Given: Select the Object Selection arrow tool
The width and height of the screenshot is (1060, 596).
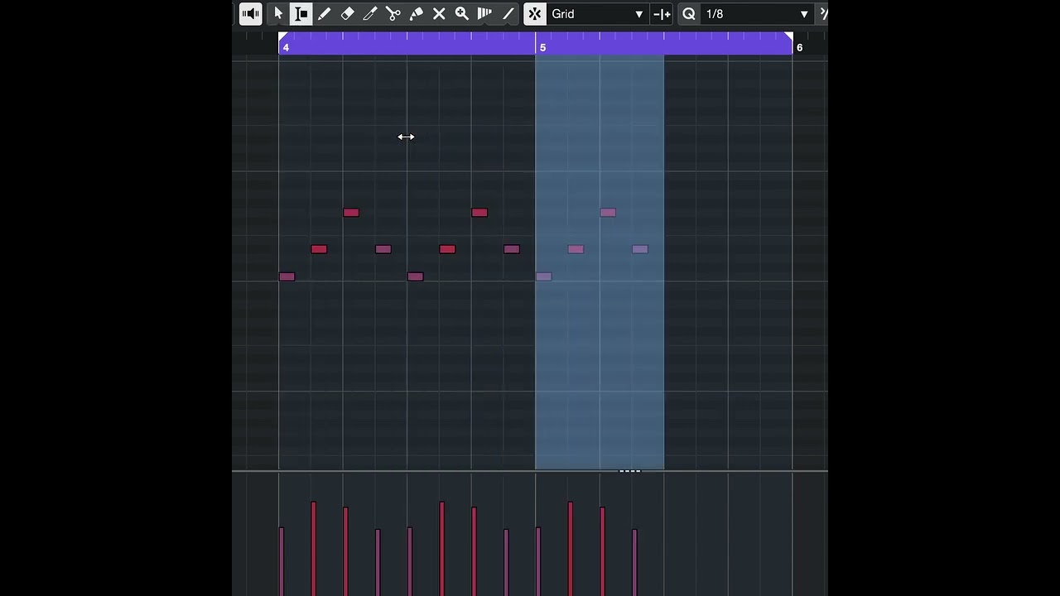Looking at the screenshot, I should tap(278, 13).
